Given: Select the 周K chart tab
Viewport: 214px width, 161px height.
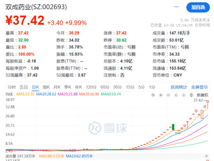Looking at the screenshot, I should coord(46,87).
